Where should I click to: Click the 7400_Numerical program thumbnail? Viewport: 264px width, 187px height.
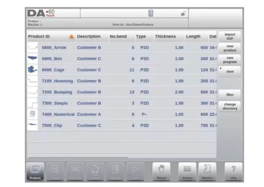pos(32,114)
